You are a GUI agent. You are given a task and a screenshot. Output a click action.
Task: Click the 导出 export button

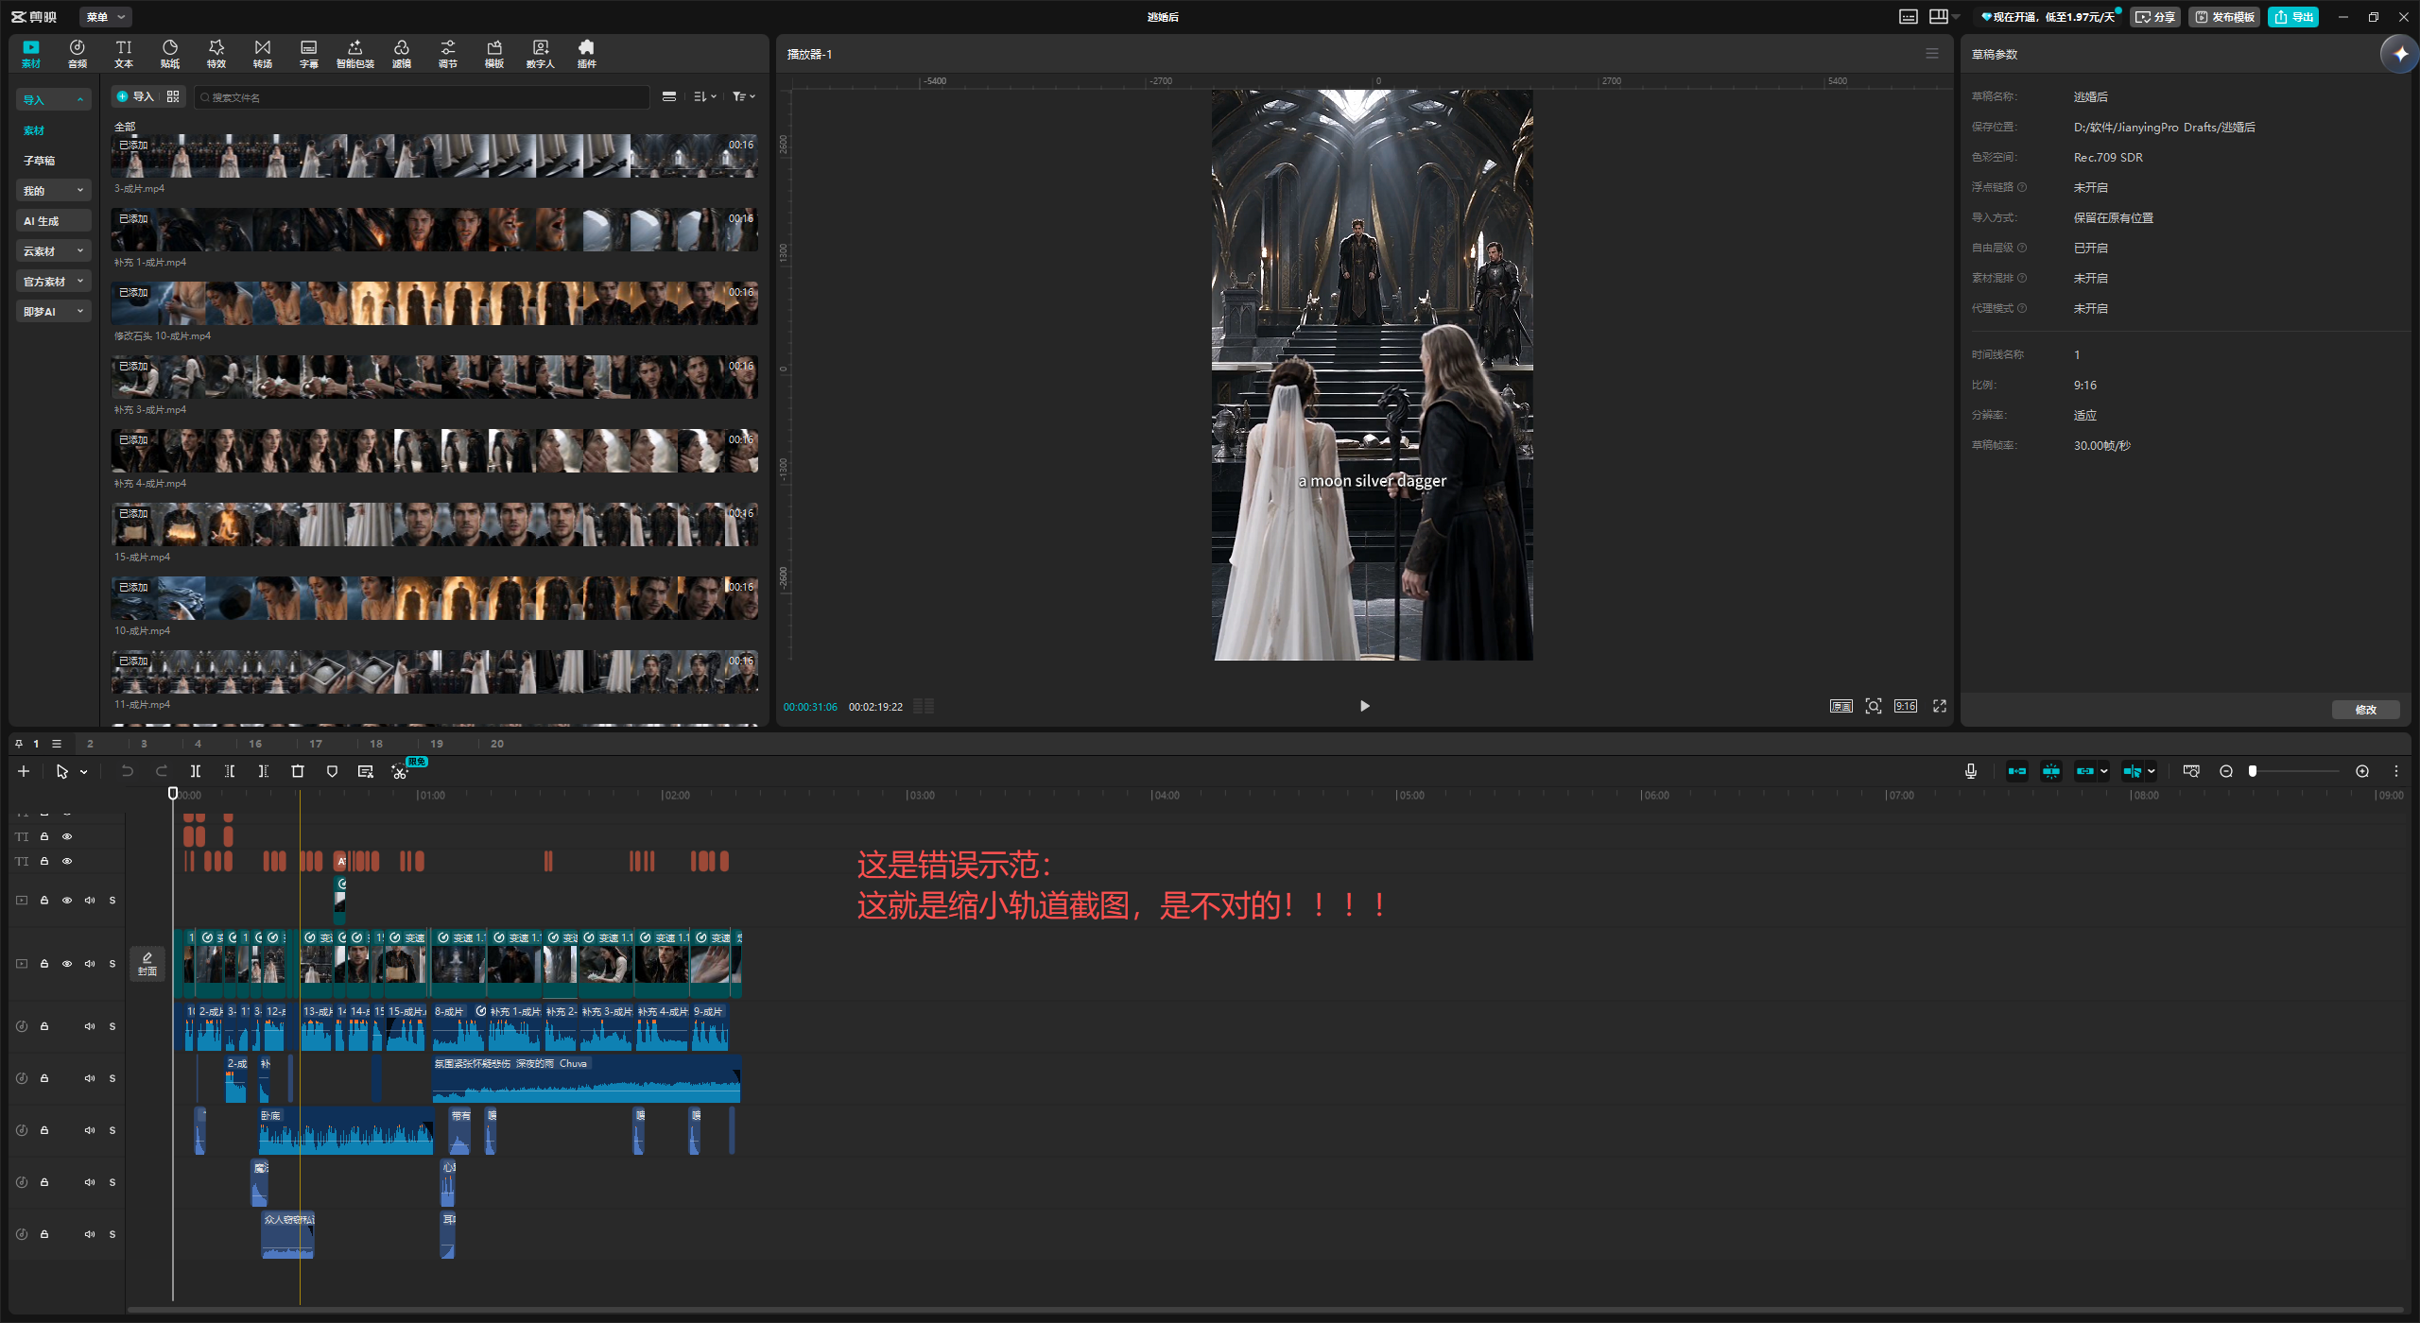2293,17
